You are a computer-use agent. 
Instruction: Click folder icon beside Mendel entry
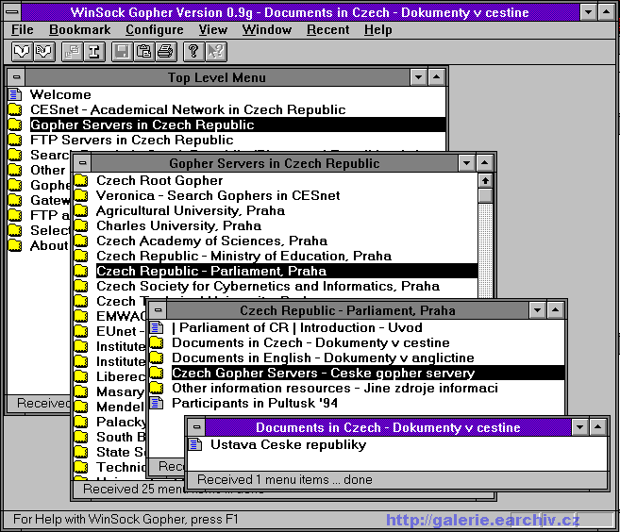[x=81, y=407]
